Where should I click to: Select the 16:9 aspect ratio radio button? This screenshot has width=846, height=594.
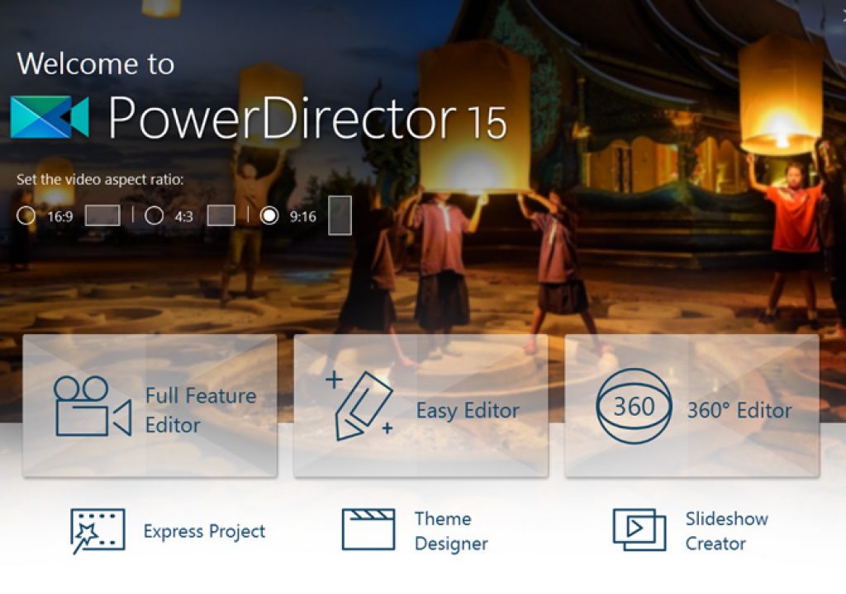pos(26,216)
